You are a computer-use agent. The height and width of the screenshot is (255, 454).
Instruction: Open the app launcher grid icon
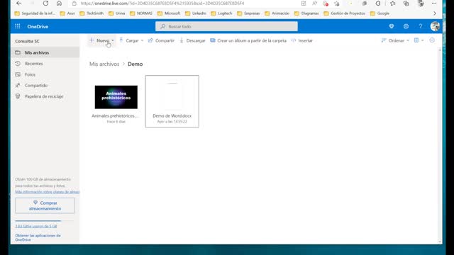pos(17,26)
